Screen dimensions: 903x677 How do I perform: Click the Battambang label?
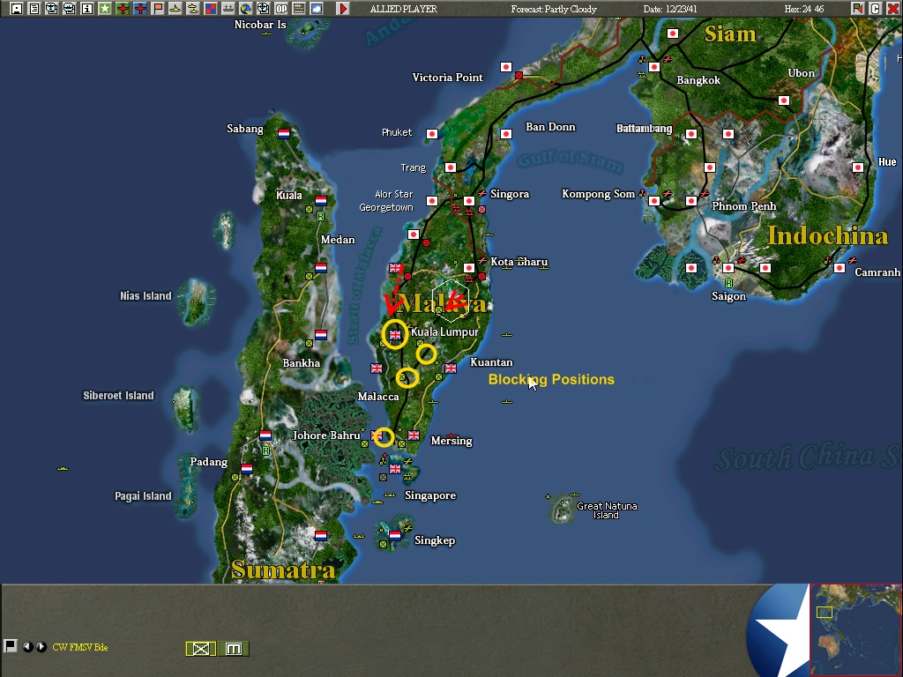tap(645, 129)
